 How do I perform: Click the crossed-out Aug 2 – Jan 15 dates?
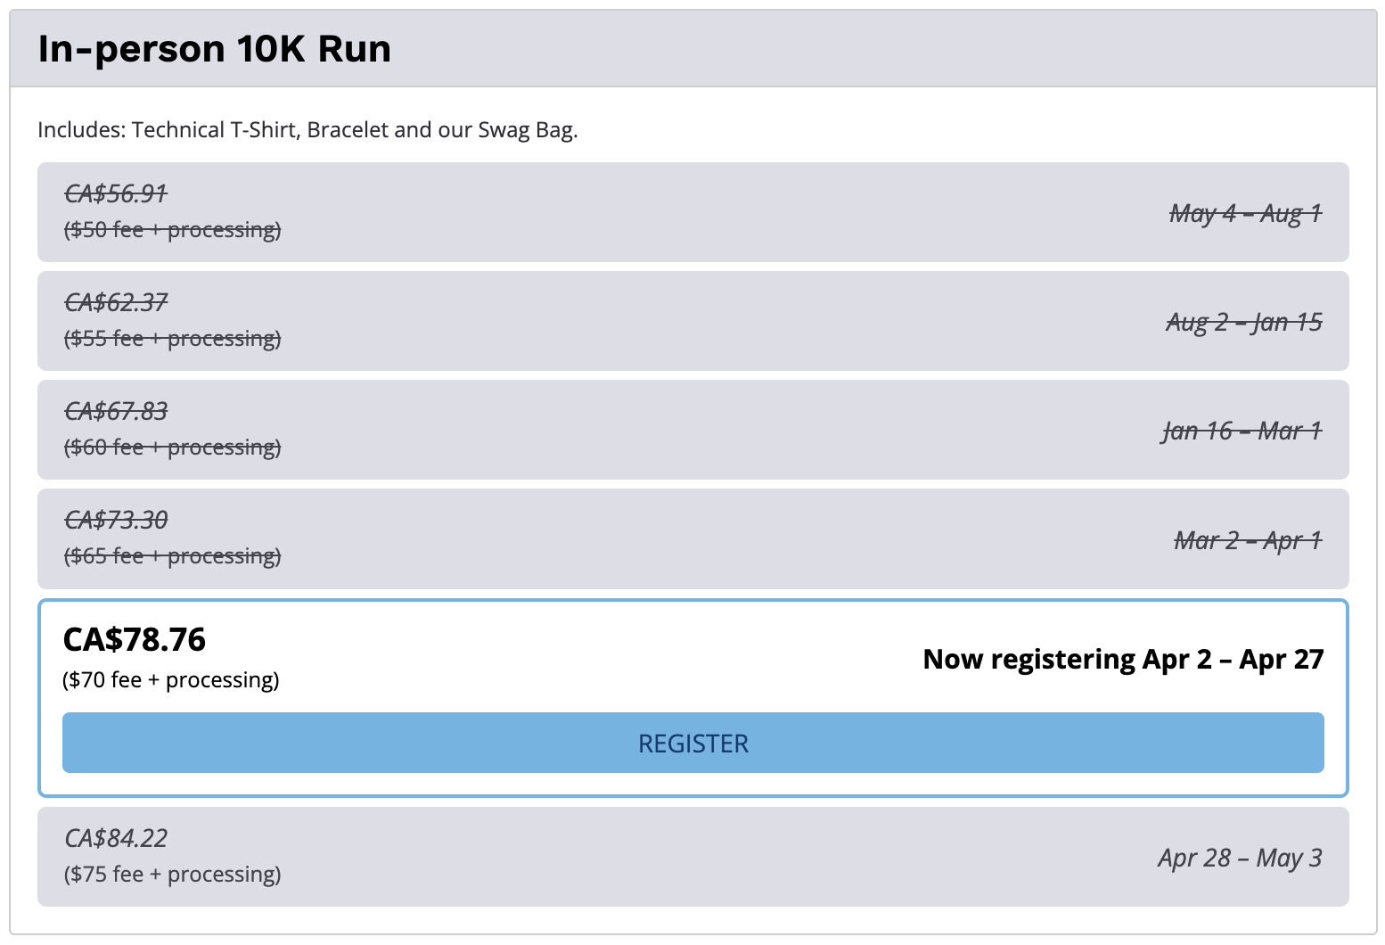1243,323
